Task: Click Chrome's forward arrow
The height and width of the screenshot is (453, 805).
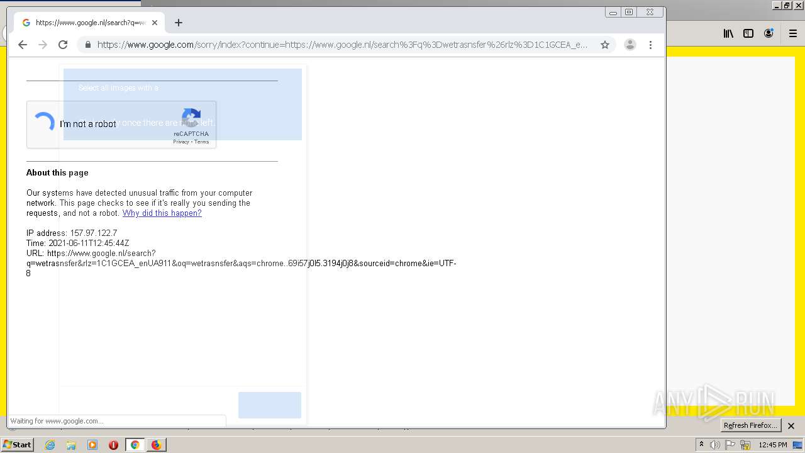Action: point(43,45)
